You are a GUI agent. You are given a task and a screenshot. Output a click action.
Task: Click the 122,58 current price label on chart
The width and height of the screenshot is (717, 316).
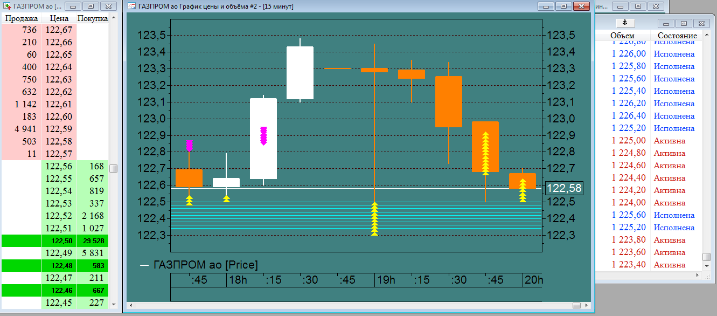(564, 188)
